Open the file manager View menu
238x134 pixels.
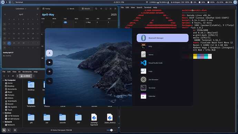14,72
